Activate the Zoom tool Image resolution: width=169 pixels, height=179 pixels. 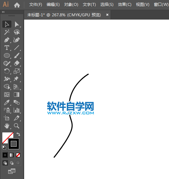[17, 126]
